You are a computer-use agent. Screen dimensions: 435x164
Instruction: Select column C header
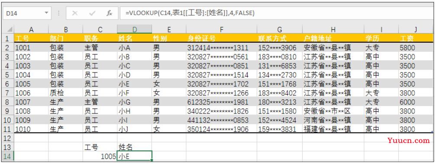pyautogui.click(x=100, y=29)
